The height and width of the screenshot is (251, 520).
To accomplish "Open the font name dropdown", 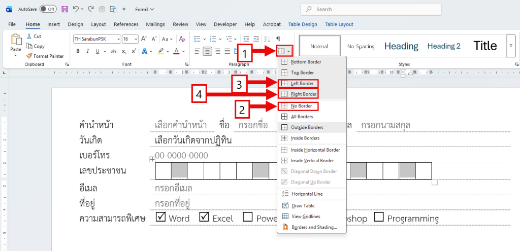I will pos(119,39).
